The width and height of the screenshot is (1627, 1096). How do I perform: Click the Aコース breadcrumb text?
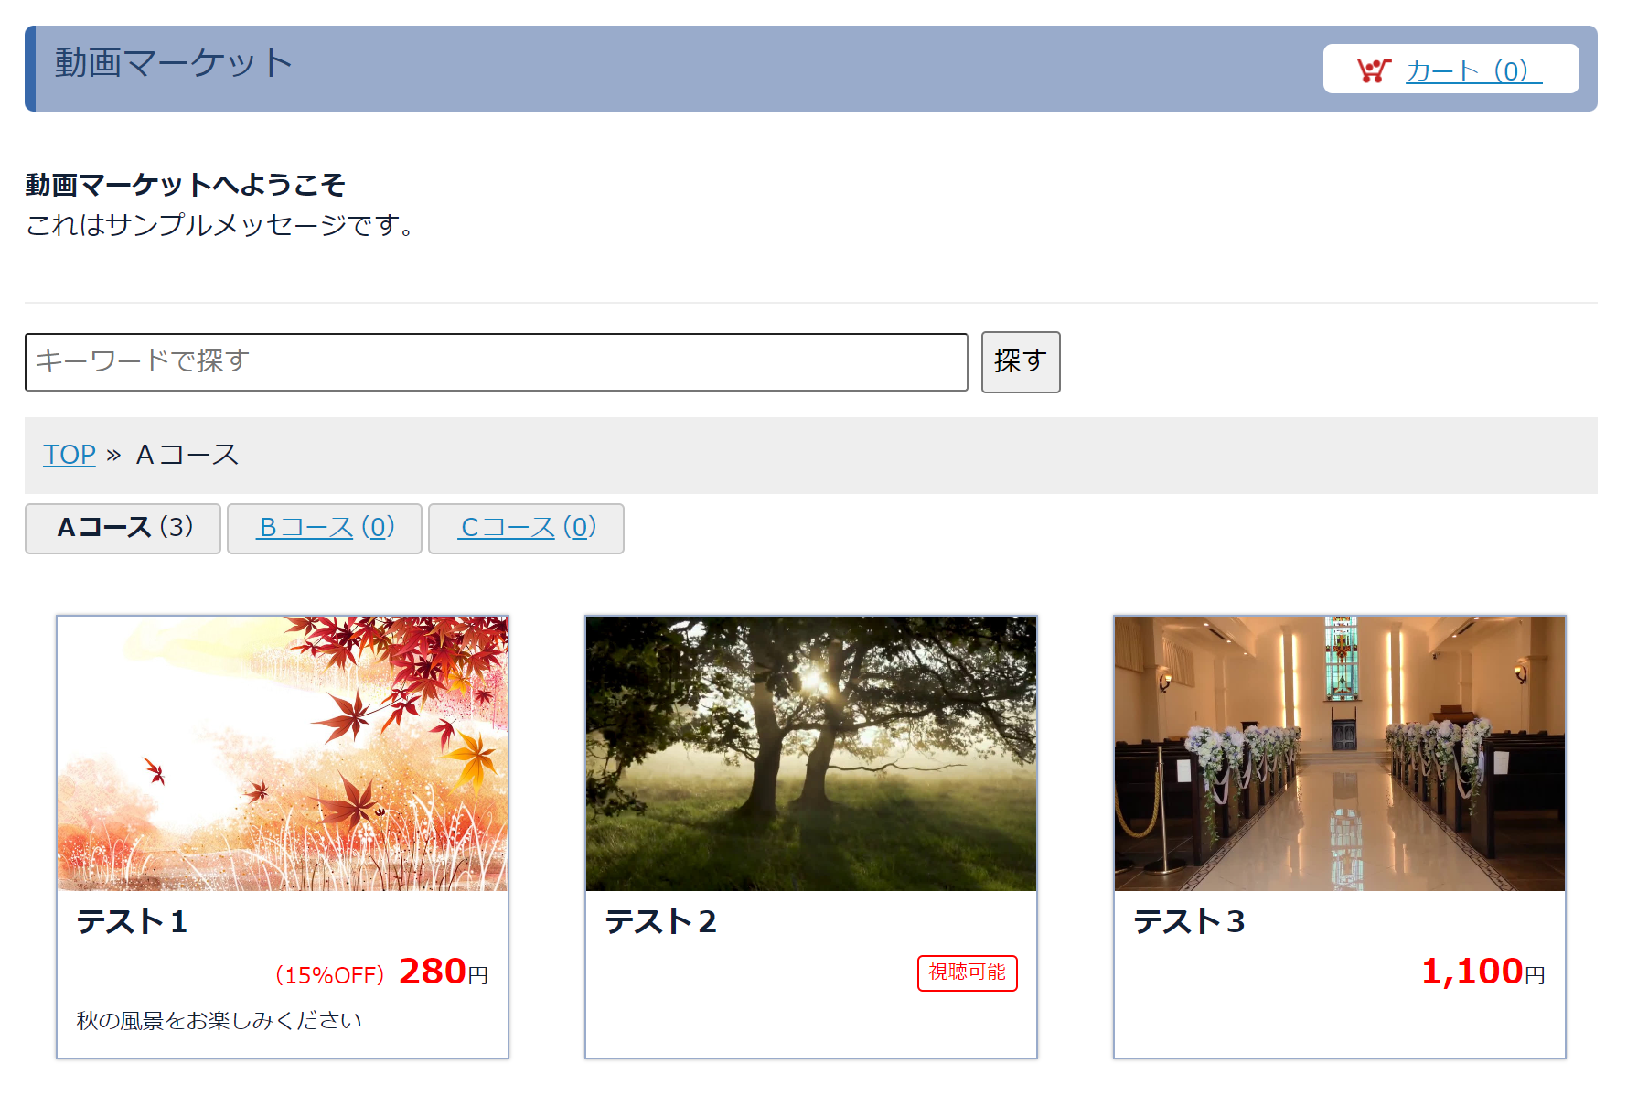coord(187,455)
